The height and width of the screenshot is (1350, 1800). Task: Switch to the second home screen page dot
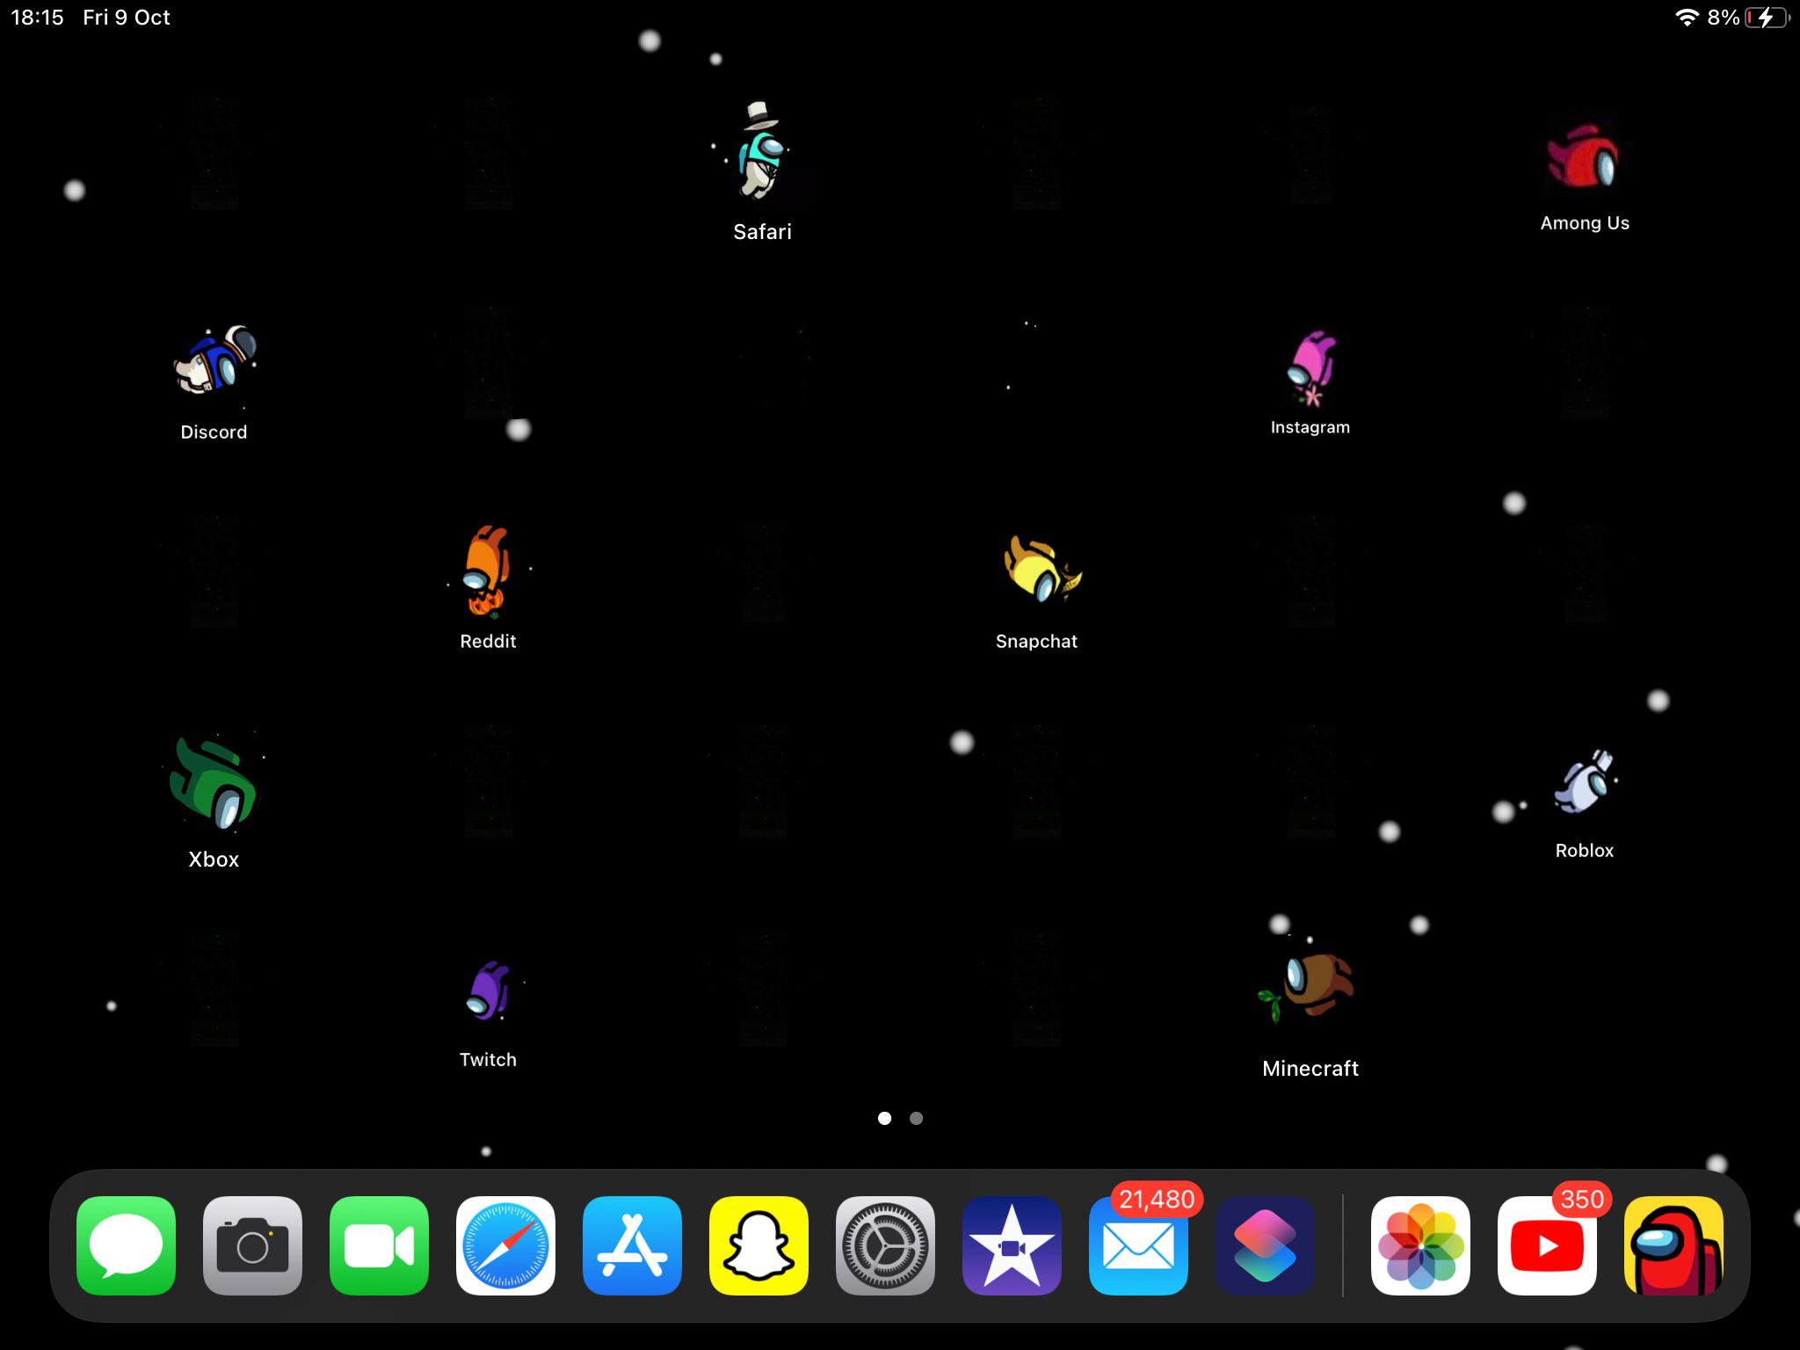[917, 1118]
